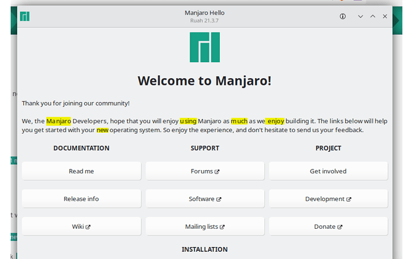
Task: Click the 'Manjaro Hello' window title
Action: (204, 13)
